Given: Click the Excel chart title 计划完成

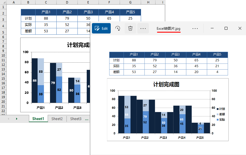Looking at the screenshot, I should coord(78,45).
